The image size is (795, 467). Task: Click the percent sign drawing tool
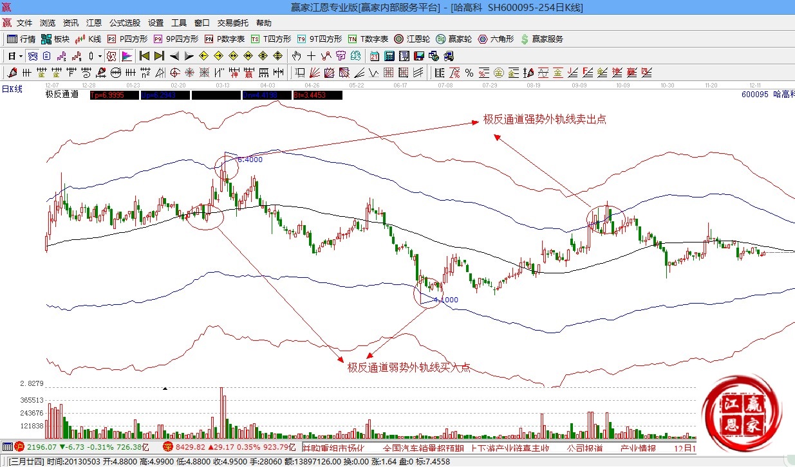click(x=469, y=72)
